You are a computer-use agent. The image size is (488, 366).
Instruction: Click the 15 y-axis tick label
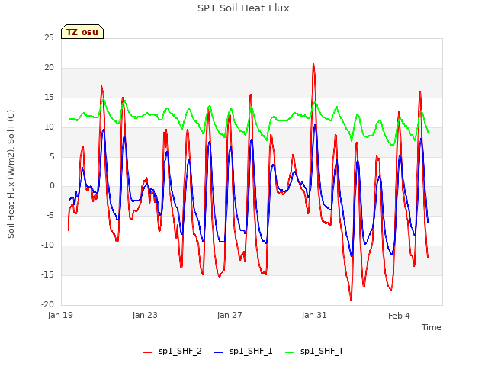click(x=49, y=98)
